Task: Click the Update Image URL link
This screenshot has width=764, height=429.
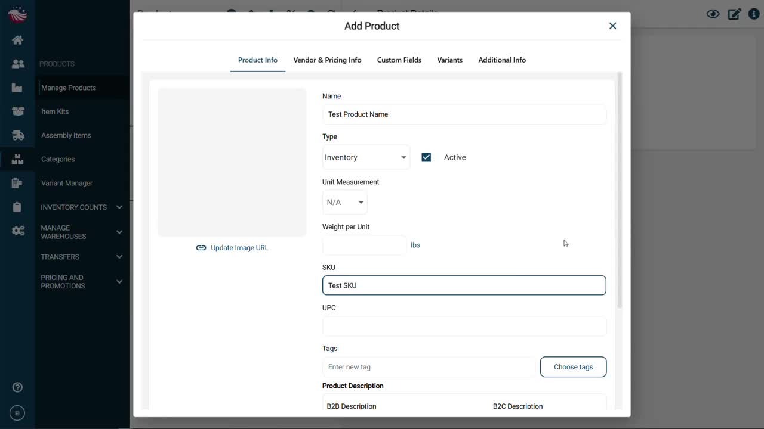Action: [x=239, y=248]
